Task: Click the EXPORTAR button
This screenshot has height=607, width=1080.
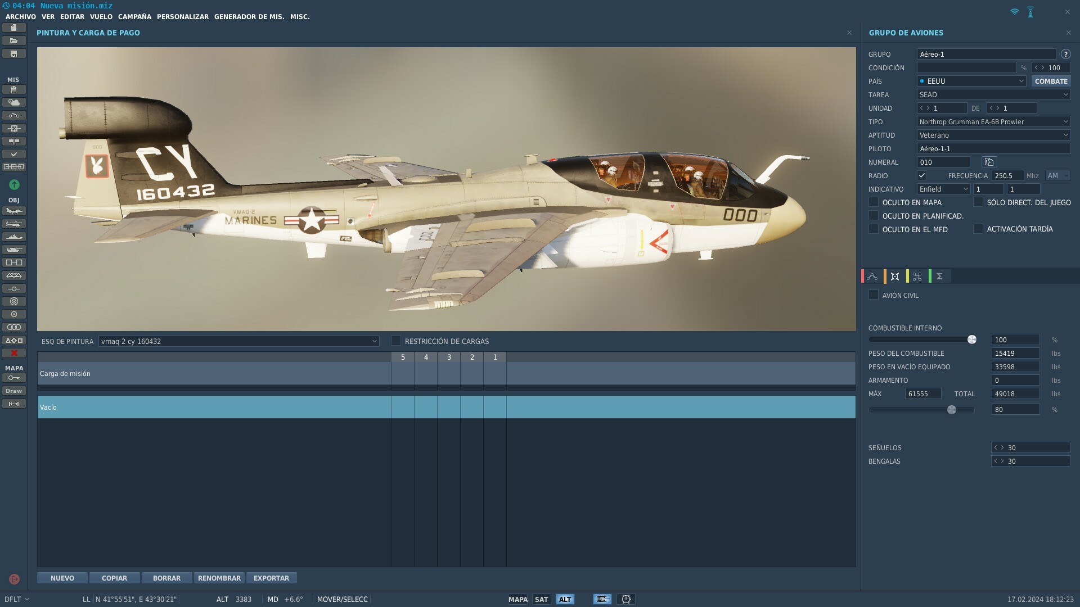Action: pos(271,578)
